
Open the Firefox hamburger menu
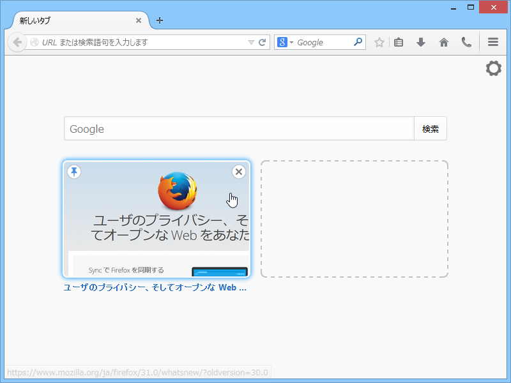(492, 42)
